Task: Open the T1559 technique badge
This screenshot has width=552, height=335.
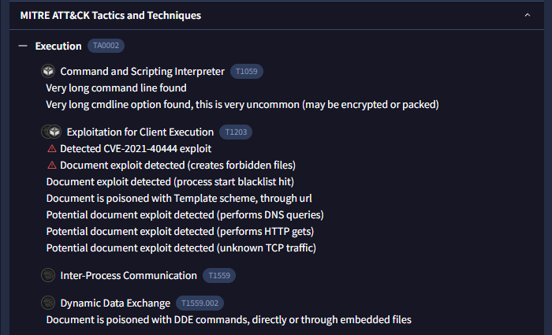Action: (219, 276)
